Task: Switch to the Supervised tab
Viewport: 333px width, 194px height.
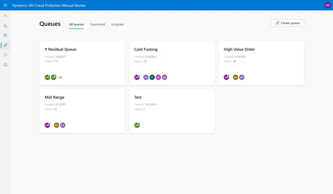Action: 98,24
